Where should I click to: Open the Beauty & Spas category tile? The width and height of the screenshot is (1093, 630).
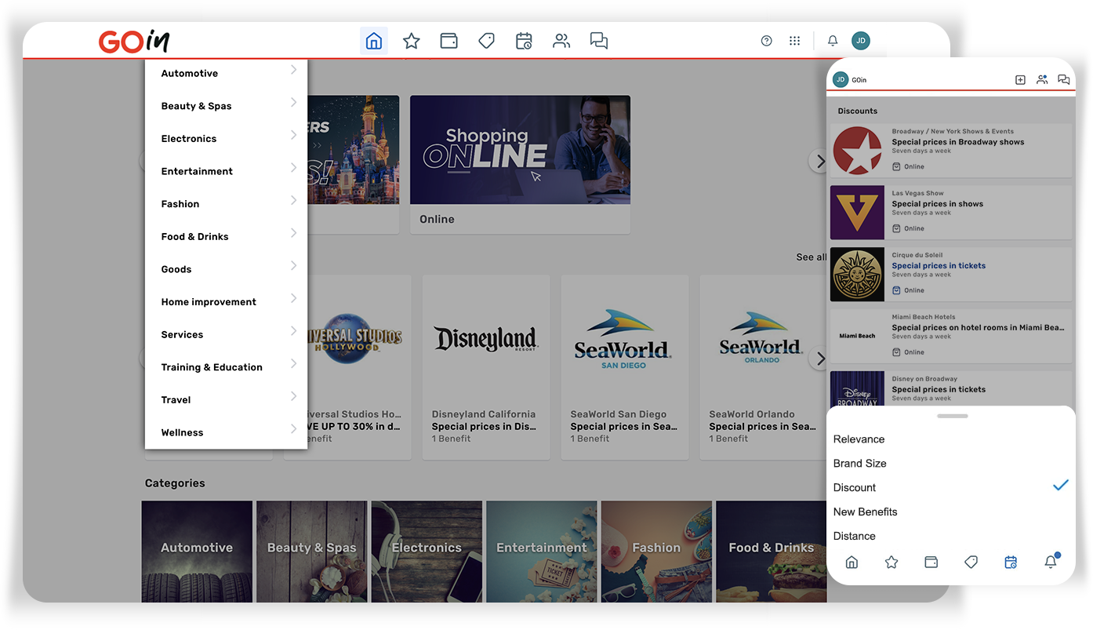(312, 551)
